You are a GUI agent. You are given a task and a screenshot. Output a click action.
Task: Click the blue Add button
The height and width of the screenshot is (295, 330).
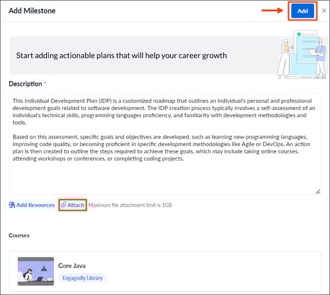pyautogui.click(x=302, y=11)
